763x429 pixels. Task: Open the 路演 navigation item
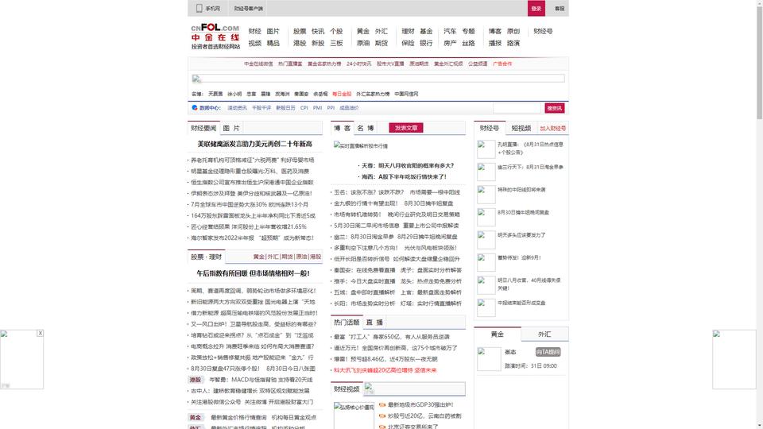point(513,43)
